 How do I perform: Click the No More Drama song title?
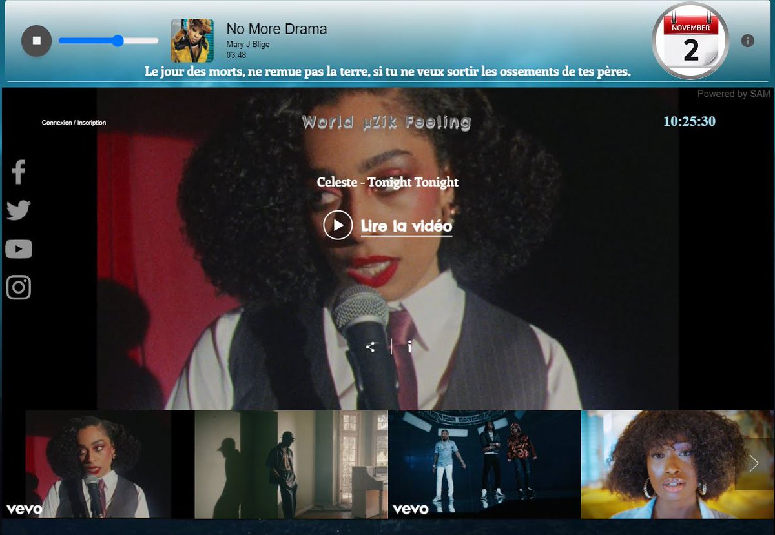pyautogui.click(x=276, y=29)
